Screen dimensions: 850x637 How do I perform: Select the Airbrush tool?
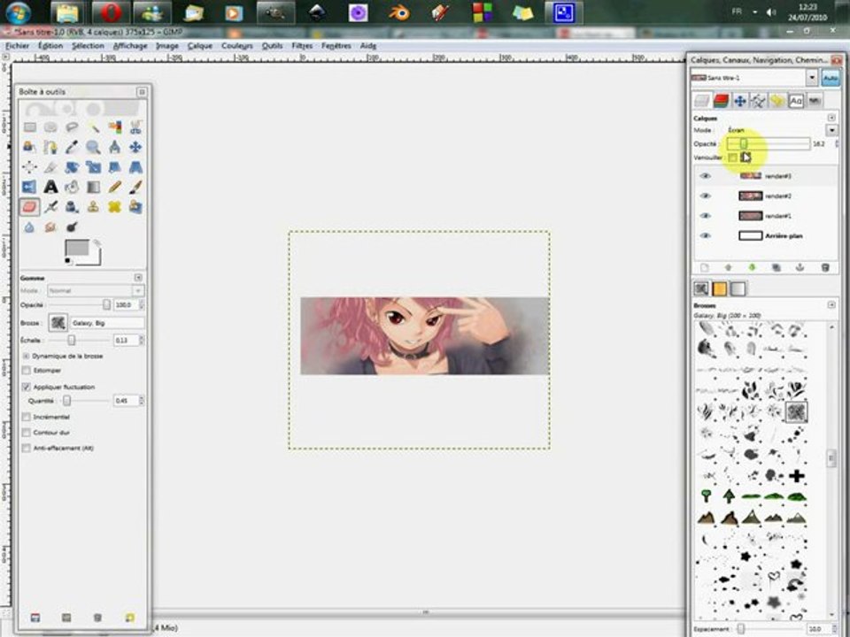(50, 207)
